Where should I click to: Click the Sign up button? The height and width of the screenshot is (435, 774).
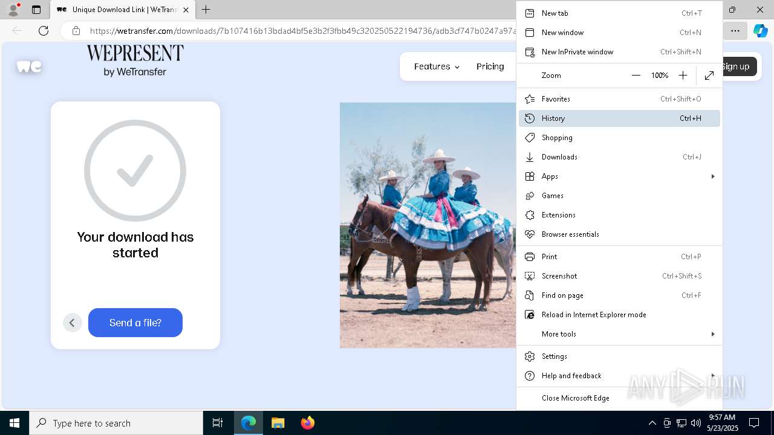coord(738,66)
